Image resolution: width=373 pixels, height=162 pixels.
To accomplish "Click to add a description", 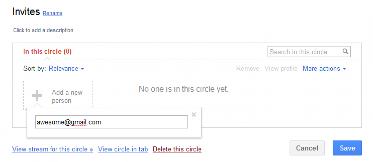I will [43, 30].
